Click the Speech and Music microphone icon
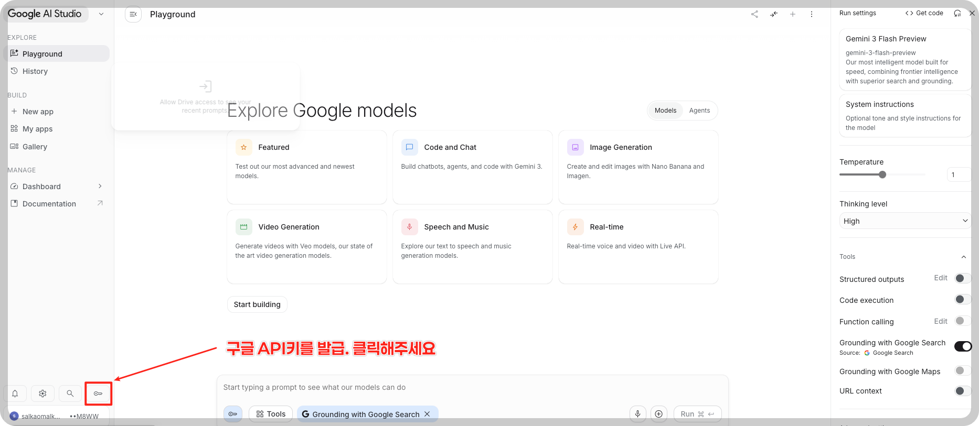 click(x=410, y=227)
